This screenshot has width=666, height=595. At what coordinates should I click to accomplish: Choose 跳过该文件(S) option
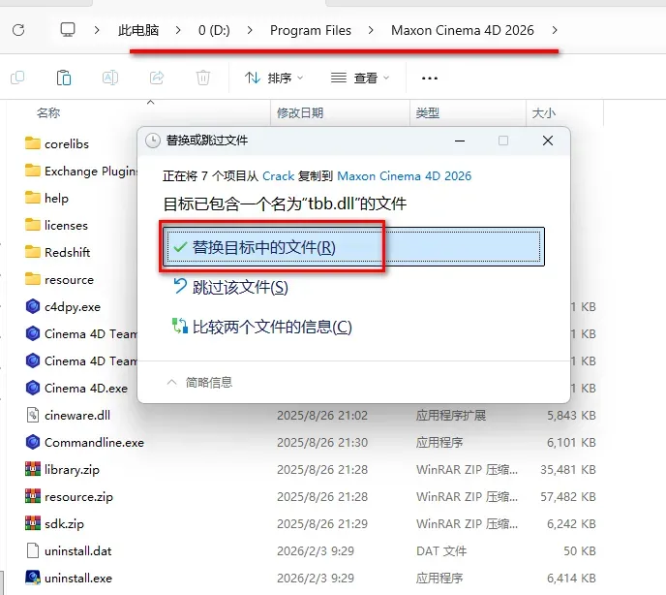(230, 287)
